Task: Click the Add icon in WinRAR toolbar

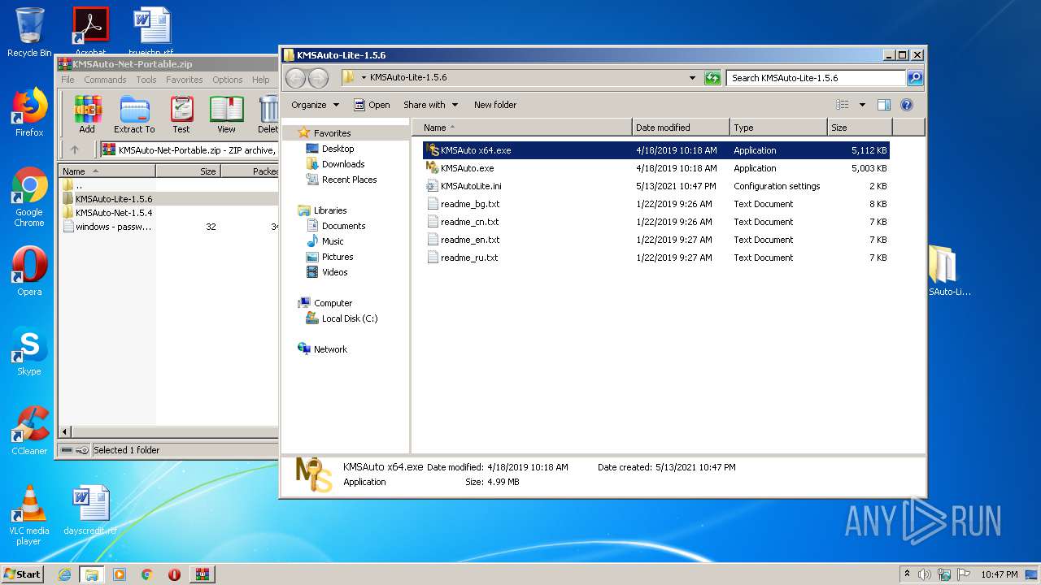Action: [x=87, y=115]
